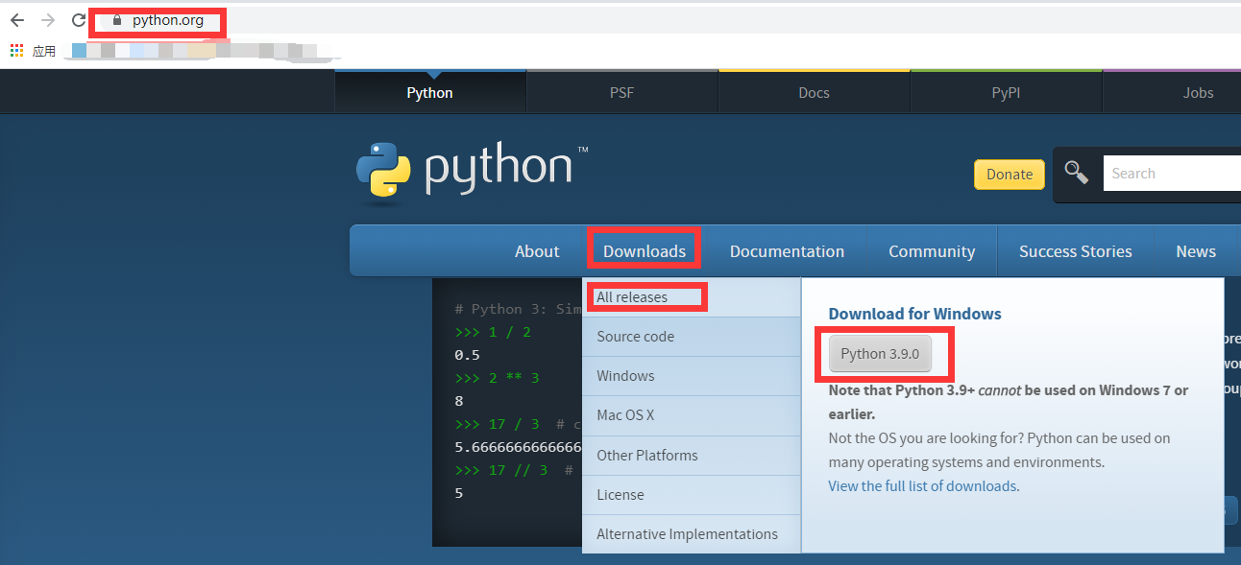Select Mac OS X download option
Screen dimensions: 1241x565
pyautogui.click(x=625, y=414)
